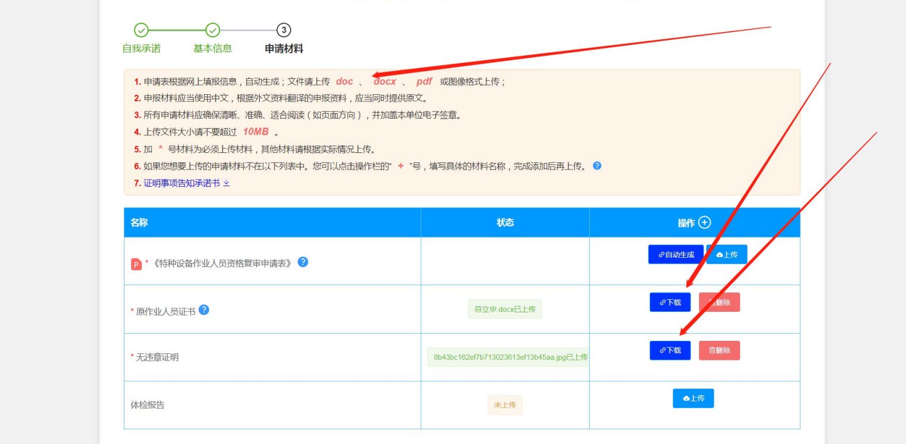Click the 未上传 status badge for 体检报告
This screenshot has height=444, width=906.
point(505,405)
